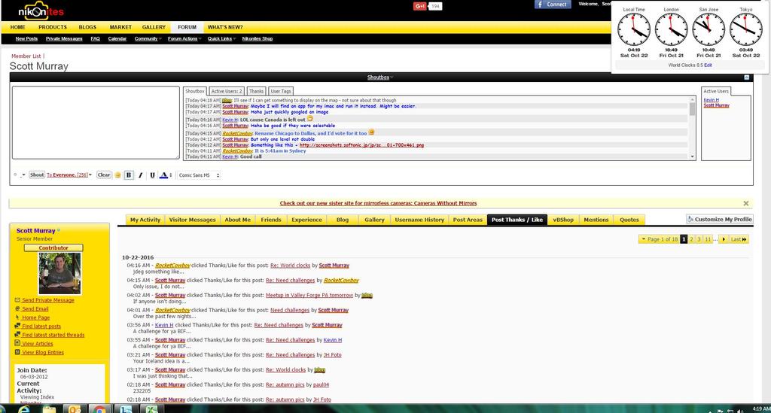Click the Shoutbox message text area

coord(96,123)
